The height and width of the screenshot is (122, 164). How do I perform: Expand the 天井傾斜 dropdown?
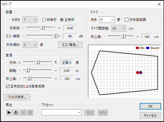tap(30, 45)
